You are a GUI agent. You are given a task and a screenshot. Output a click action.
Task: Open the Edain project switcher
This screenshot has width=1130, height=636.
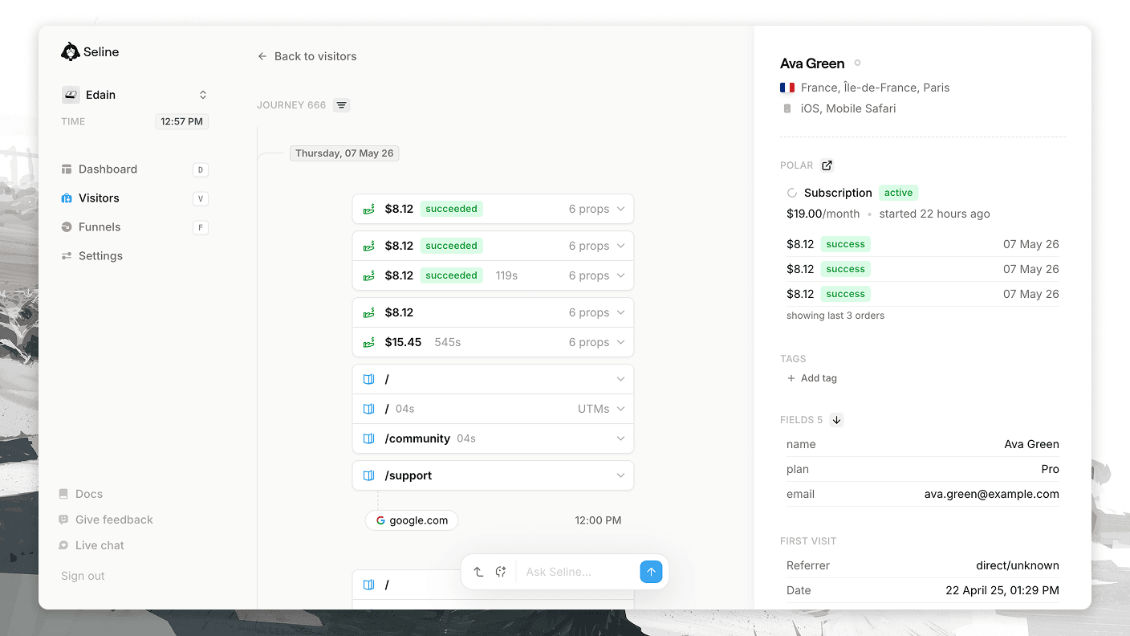point(135,95)
